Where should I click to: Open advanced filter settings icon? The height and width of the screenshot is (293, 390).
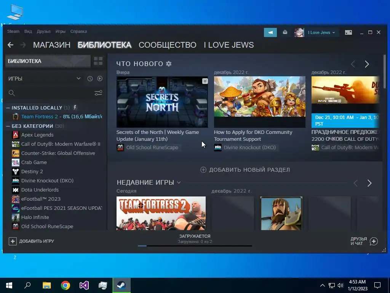[98, 93]
